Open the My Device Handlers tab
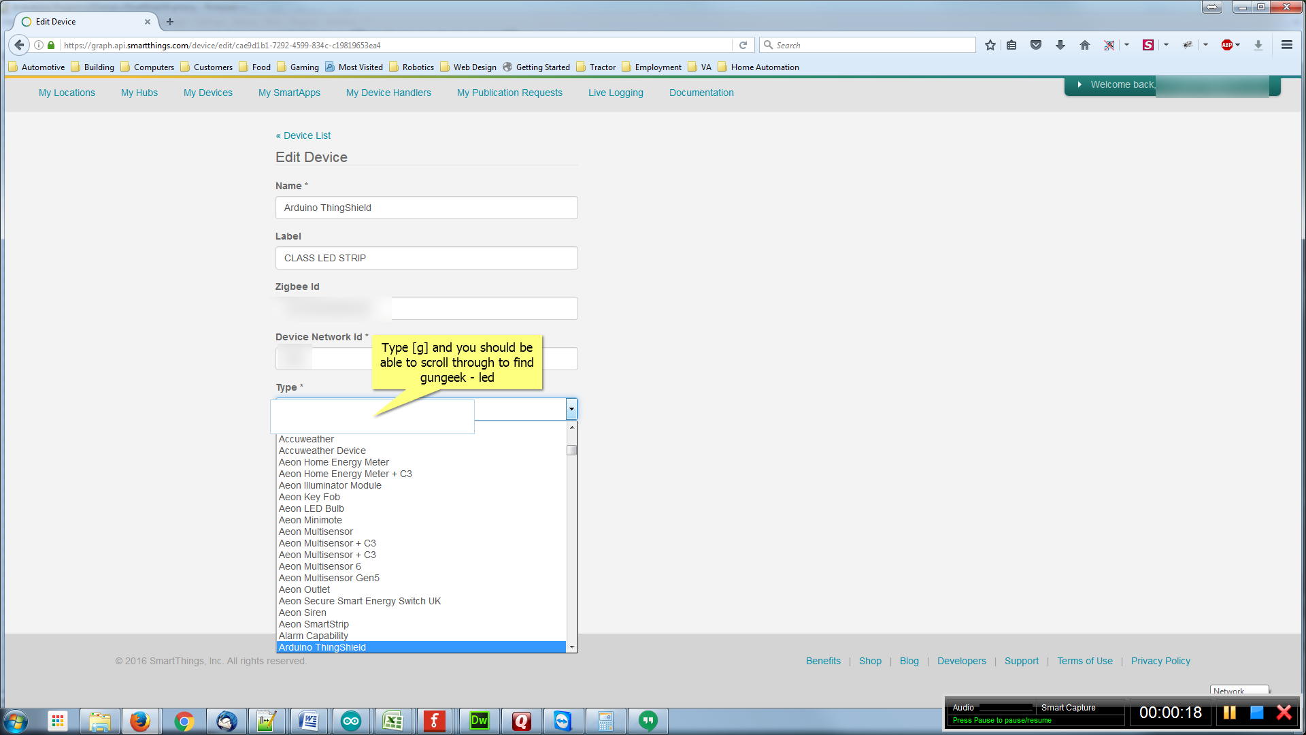 coord(388,93)
